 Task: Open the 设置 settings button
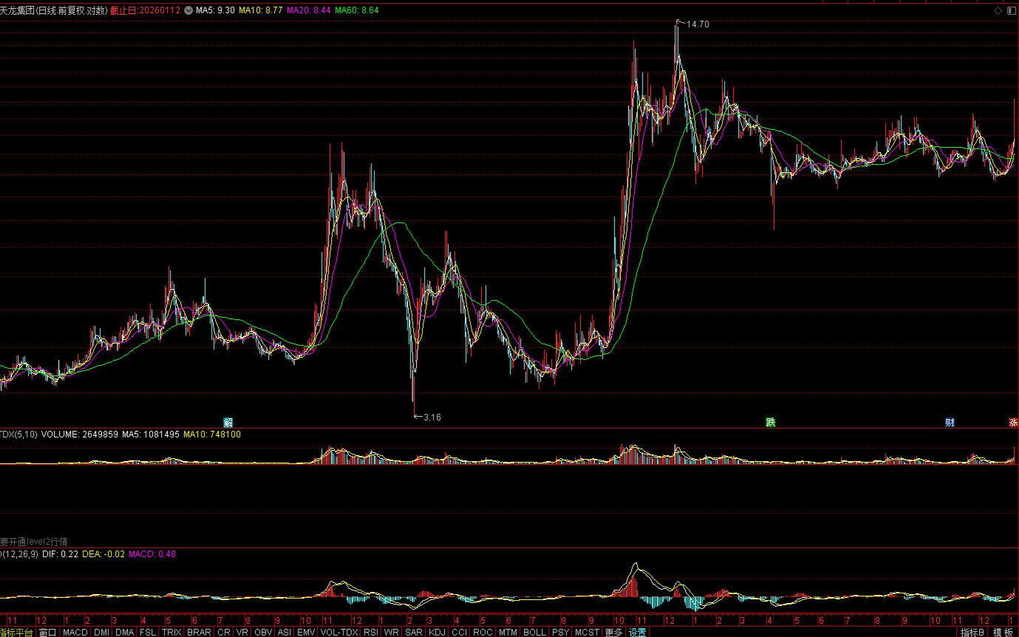click(x=637, y=632)
